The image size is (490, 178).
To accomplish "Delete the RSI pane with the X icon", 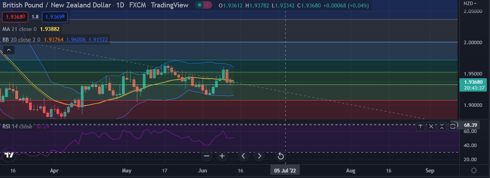I will (431, 126).
